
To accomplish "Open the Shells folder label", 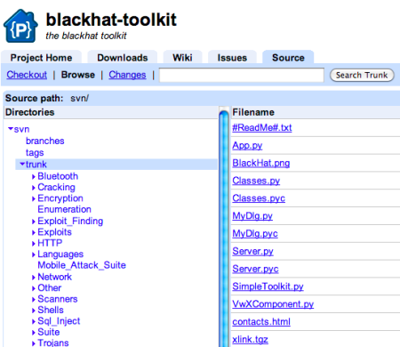I will point(51,310).
